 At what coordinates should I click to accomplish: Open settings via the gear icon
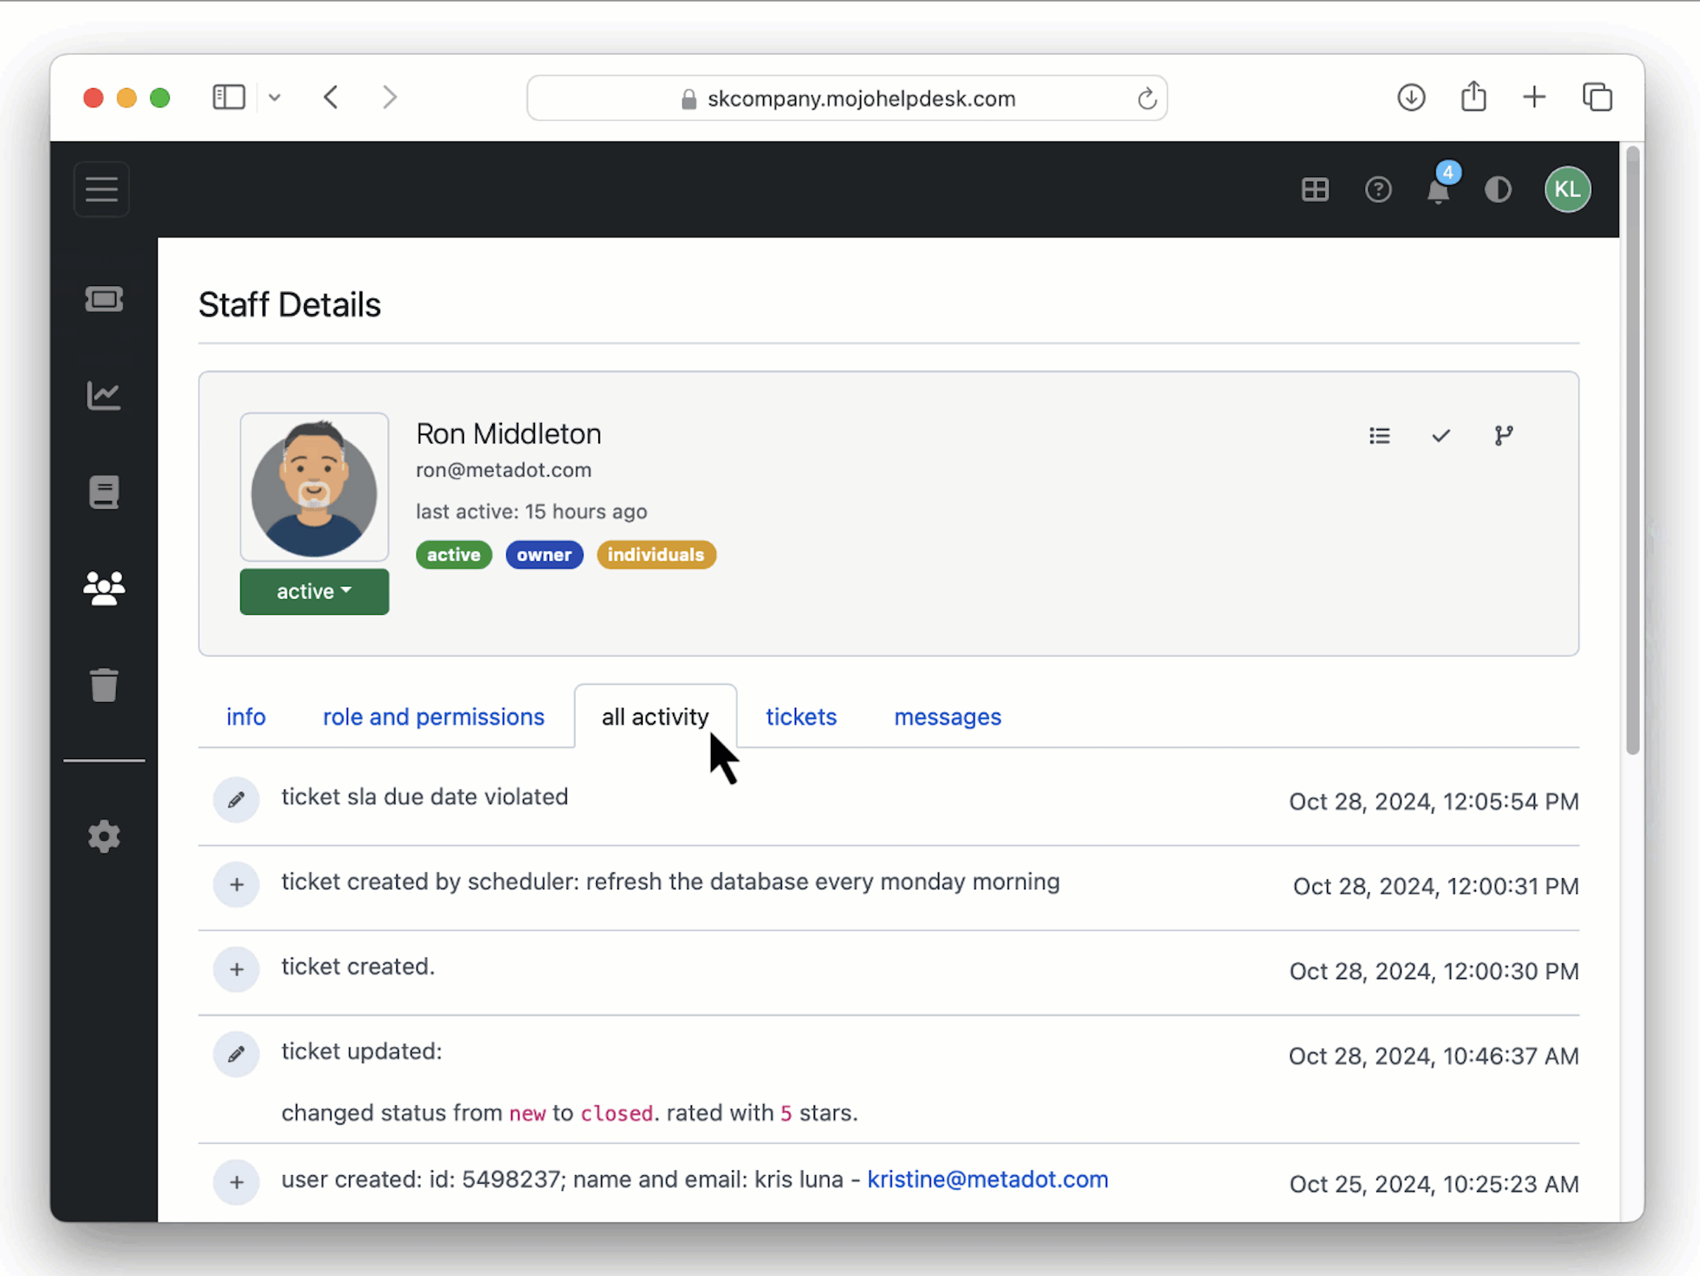(x=104, y=837)
